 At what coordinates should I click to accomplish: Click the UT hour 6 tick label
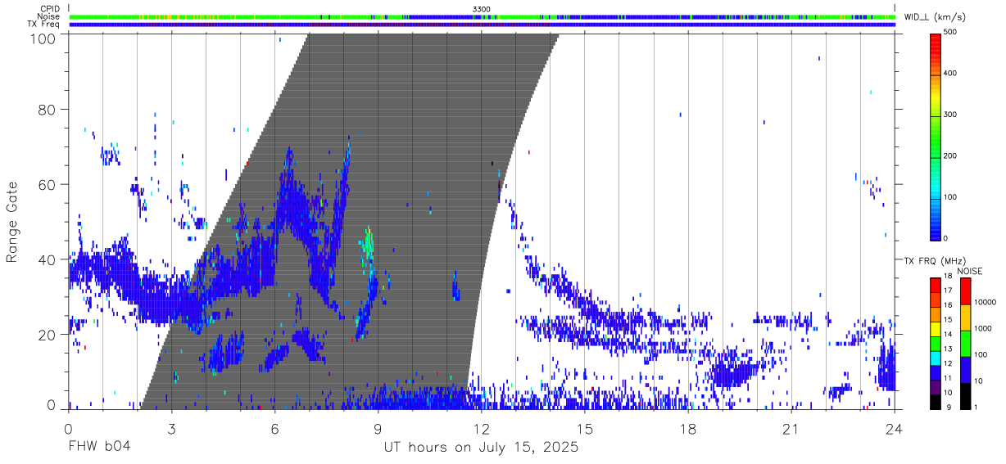(274, 429)
